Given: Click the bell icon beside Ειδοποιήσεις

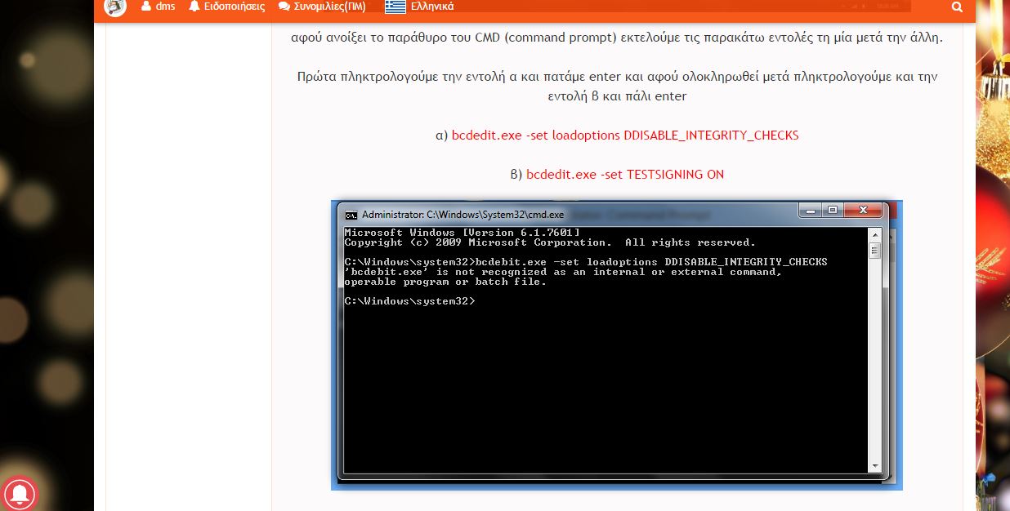Looking at the screenshot, I should point(194,7).
